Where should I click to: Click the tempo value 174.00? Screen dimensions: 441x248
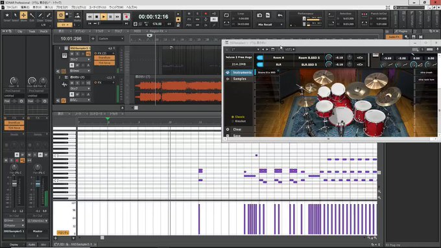(157, 24)
